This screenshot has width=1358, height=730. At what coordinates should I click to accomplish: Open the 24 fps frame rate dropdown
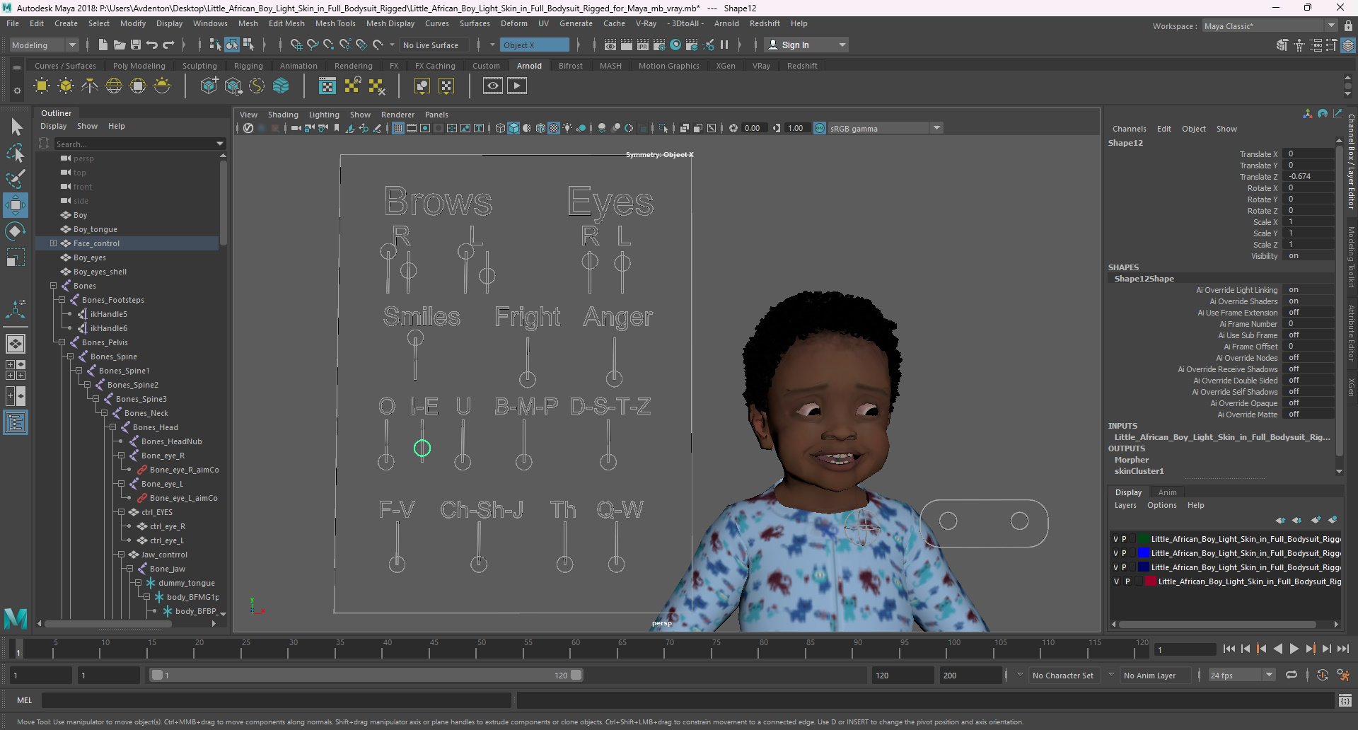point(1241,675)
